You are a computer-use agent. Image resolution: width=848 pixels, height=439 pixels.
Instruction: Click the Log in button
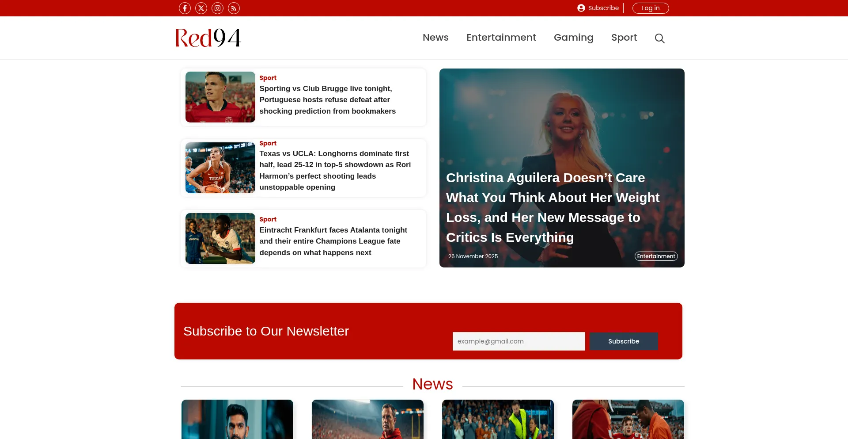651,8
